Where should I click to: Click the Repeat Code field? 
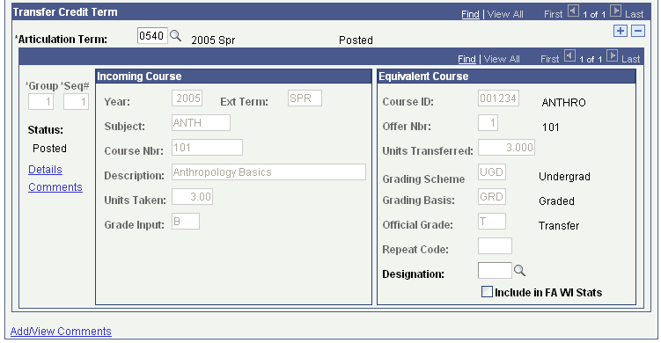point(495,245)
